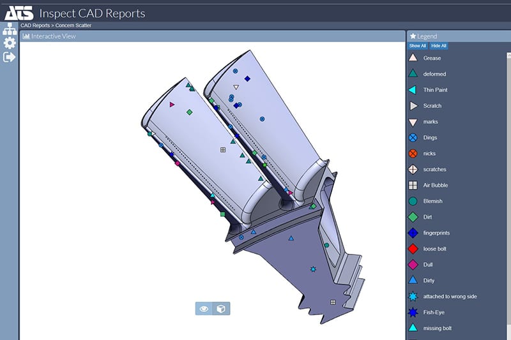Toggle Thin Paint legend icon

click(x=413, y=90)
